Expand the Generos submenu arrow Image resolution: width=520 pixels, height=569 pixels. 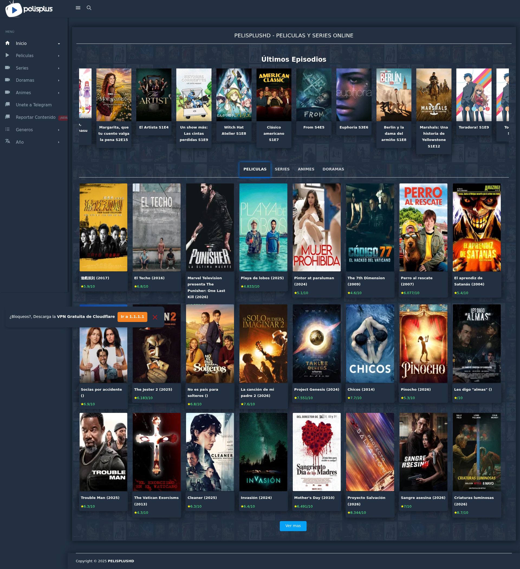[x=59, y=130]
